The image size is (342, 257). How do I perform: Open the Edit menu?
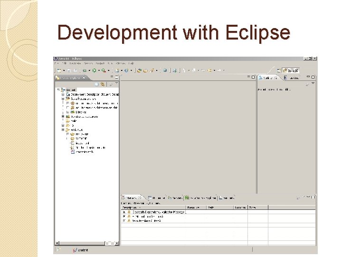coord(64,63)
